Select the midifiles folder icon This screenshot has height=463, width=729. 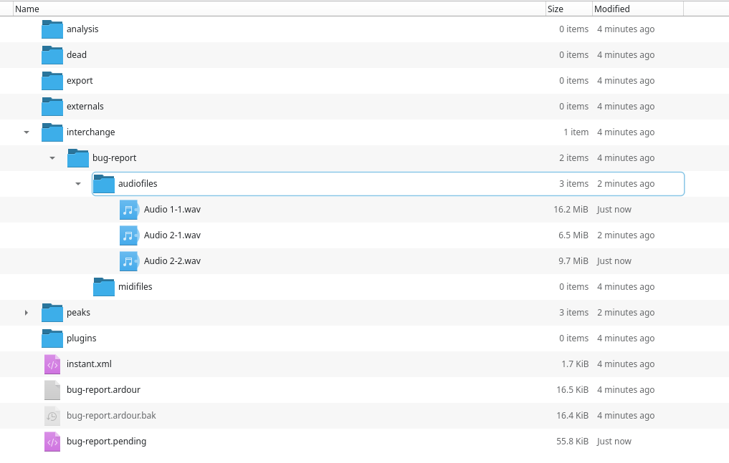pyautogui.click(x=104, y=287)
